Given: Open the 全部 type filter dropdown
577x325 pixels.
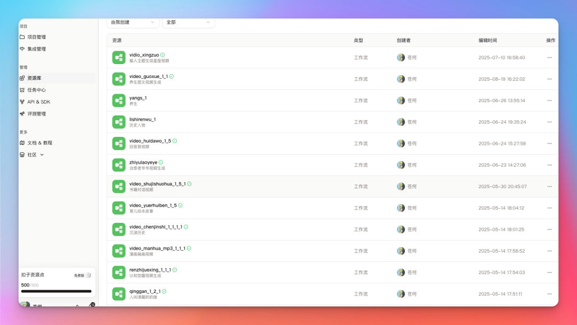Looking at the screenshot, I should coord(188,22).
